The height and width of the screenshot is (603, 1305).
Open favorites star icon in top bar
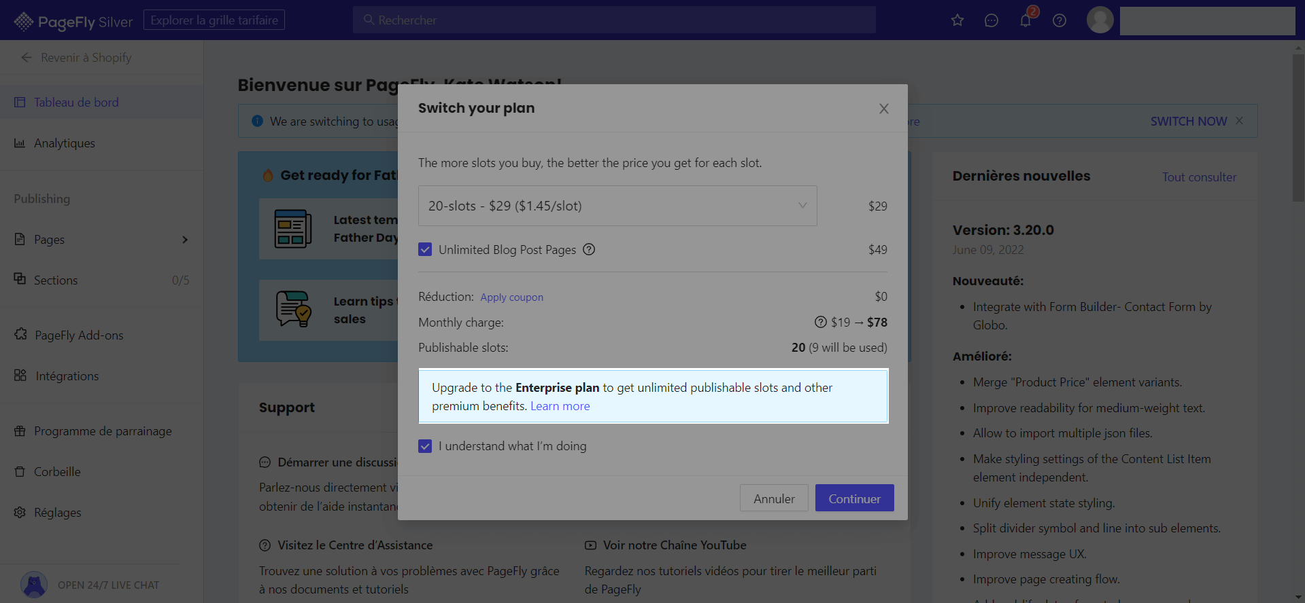pos(957,20)
